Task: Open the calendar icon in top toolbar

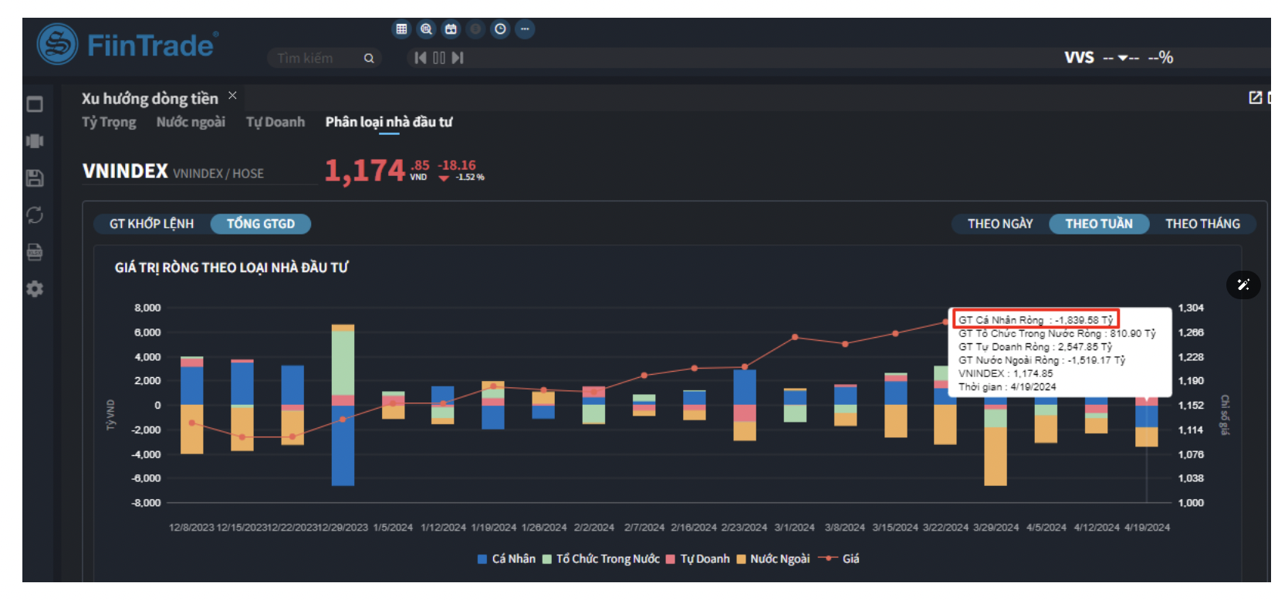Action: (x=451, y=29)
